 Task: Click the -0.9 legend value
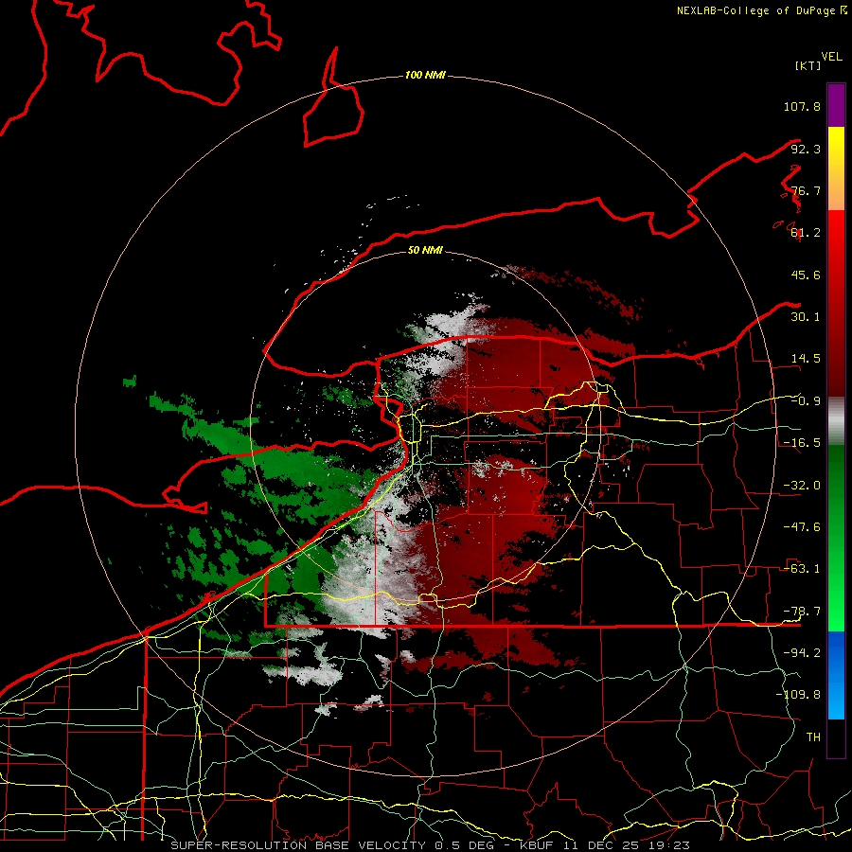pyautogui.click(x=806, y=401)
